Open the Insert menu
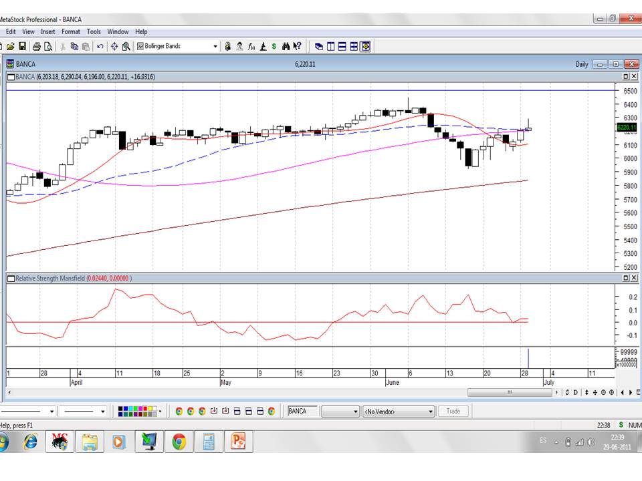The width and height of the screenshot is (642, 481). point(48,31)
